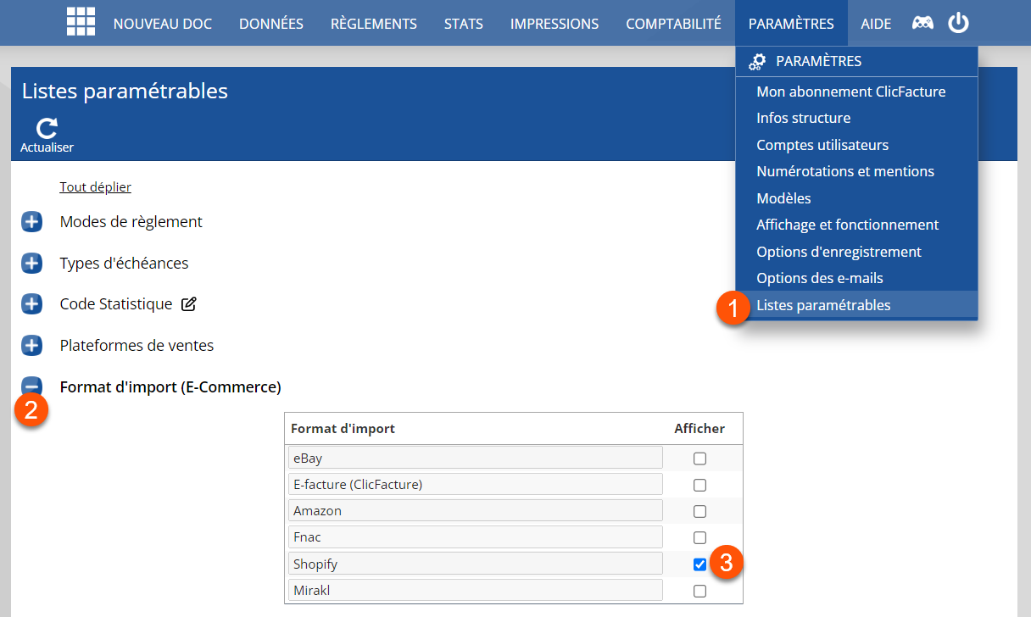Tick the Fnac Afficher checkbox
Viewport: 1031px width, 617px height.
[x=699, y=538]
